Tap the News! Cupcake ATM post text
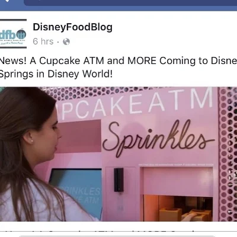This screenshot has width=237, height=237. click(118, 68)
